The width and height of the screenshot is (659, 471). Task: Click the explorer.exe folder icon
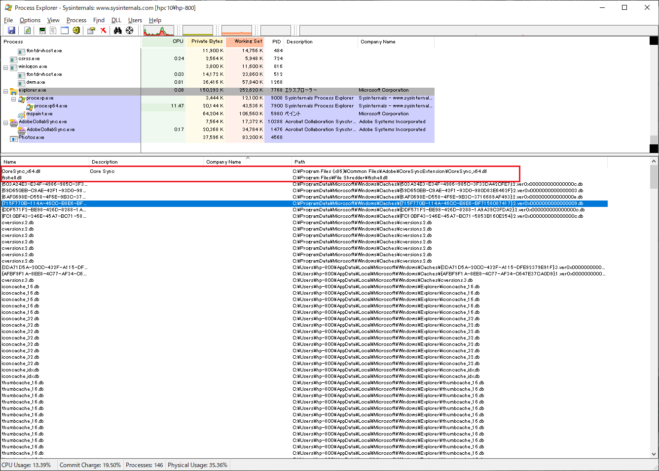14,91
